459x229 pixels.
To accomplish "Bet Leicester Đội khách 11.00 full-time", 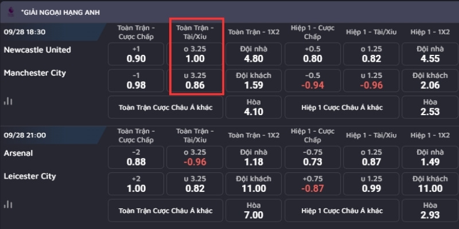I will click(x=254, y=184).
